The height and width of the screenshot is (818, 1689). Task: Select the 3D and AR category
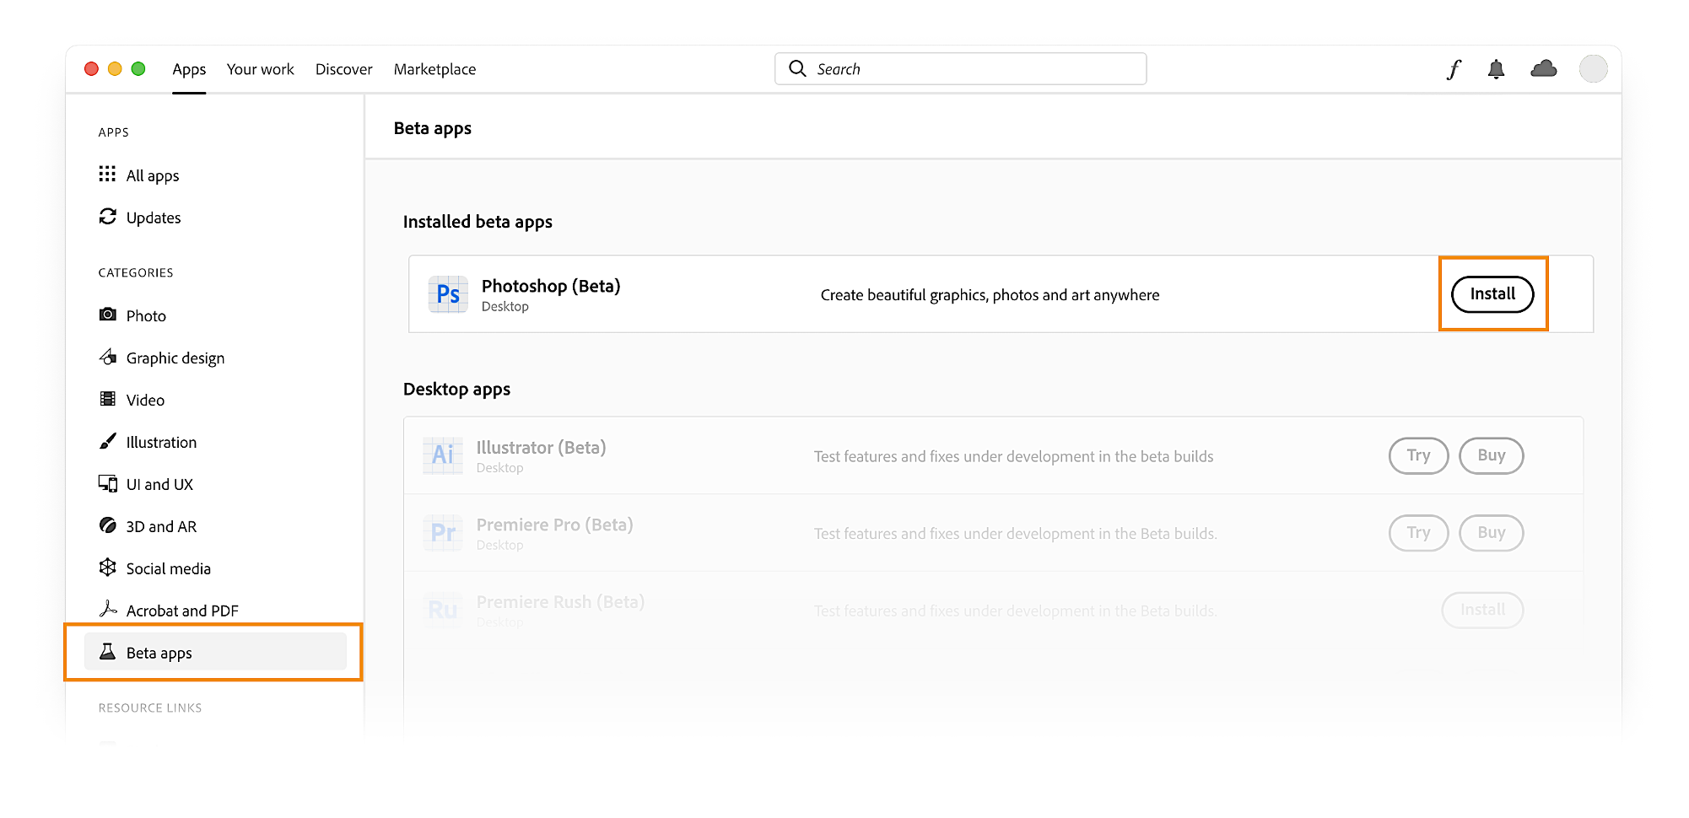click(x=161, y=526)
